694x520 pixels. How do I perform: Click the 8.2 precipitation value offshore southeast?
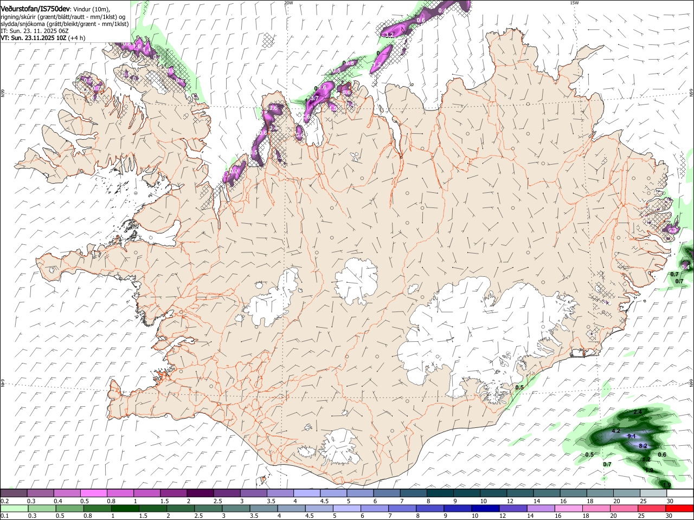pos(644,446)
